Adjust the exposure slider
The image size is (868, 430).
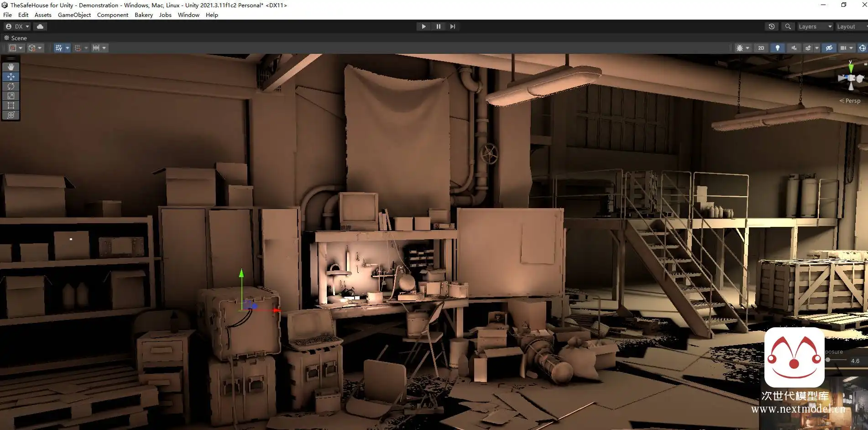pos(828,360)
